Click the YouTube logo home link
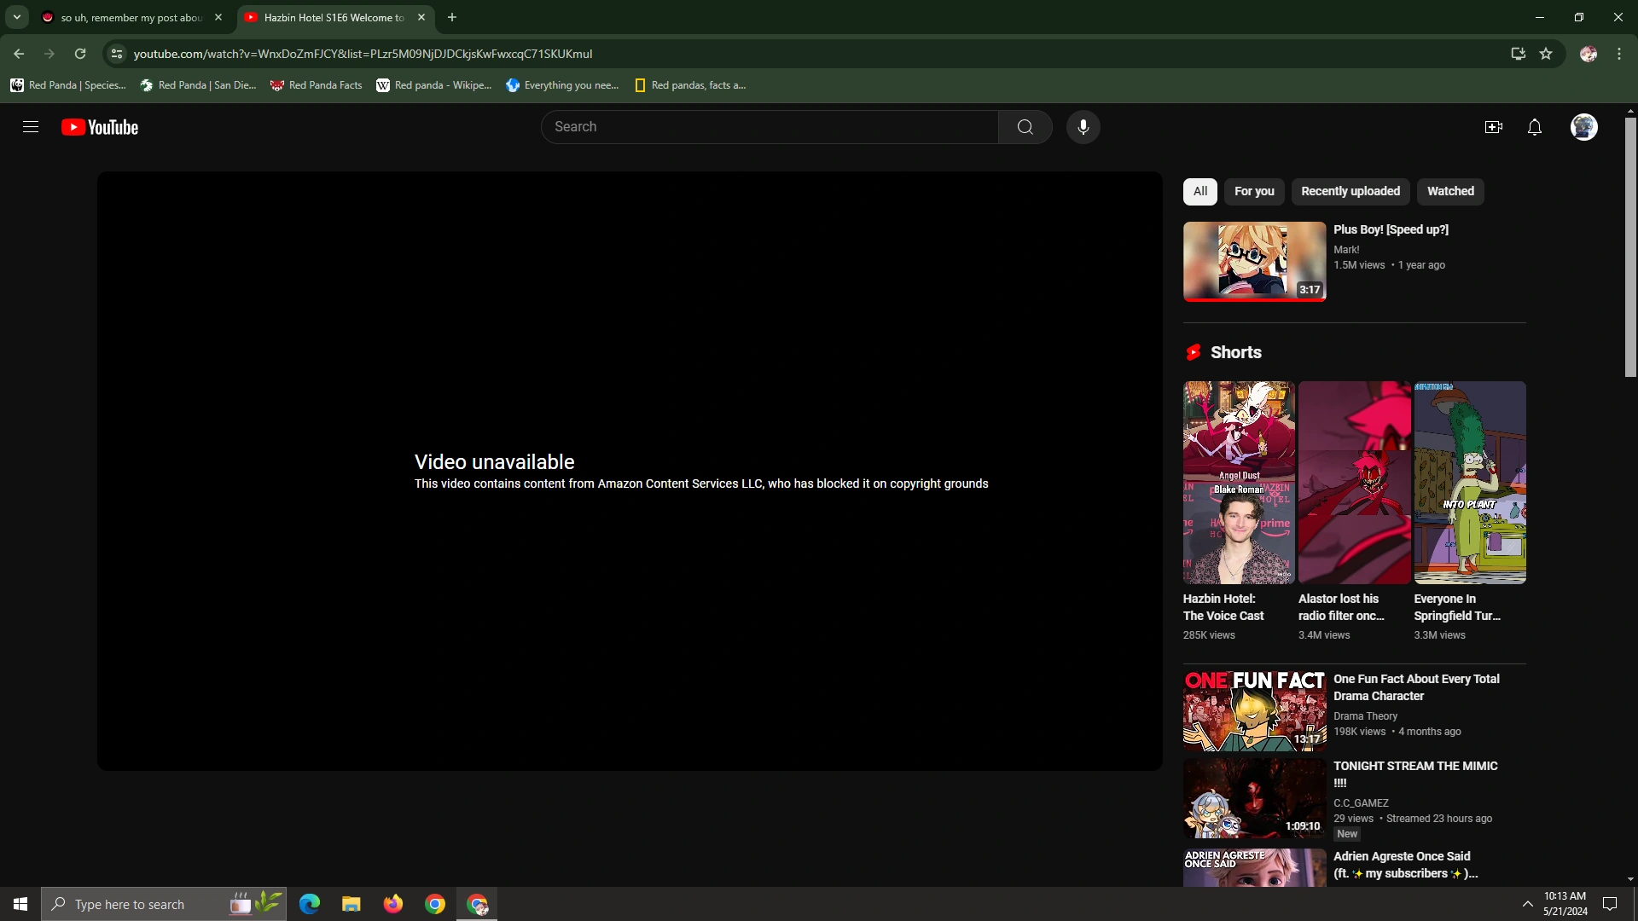1638x921 pixels. click(100, 127)
